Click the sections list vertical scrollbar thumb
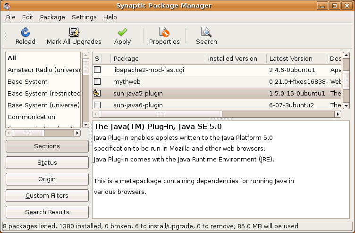Screen dimensions: 355x233 click(85, 67)
